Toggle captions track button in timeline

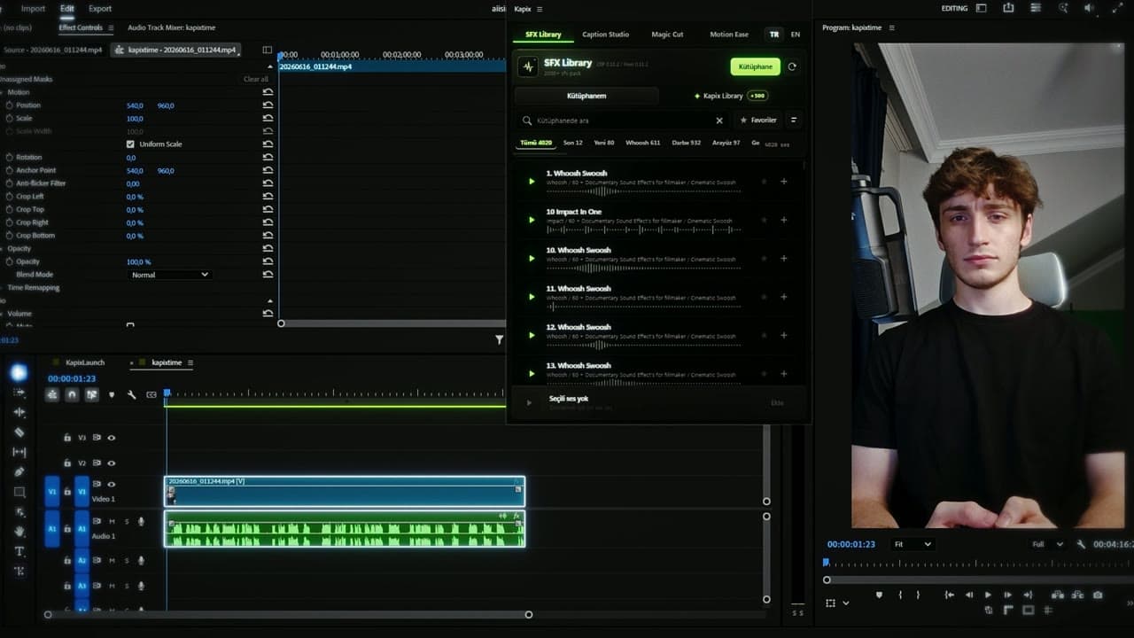tap(151, 394)
